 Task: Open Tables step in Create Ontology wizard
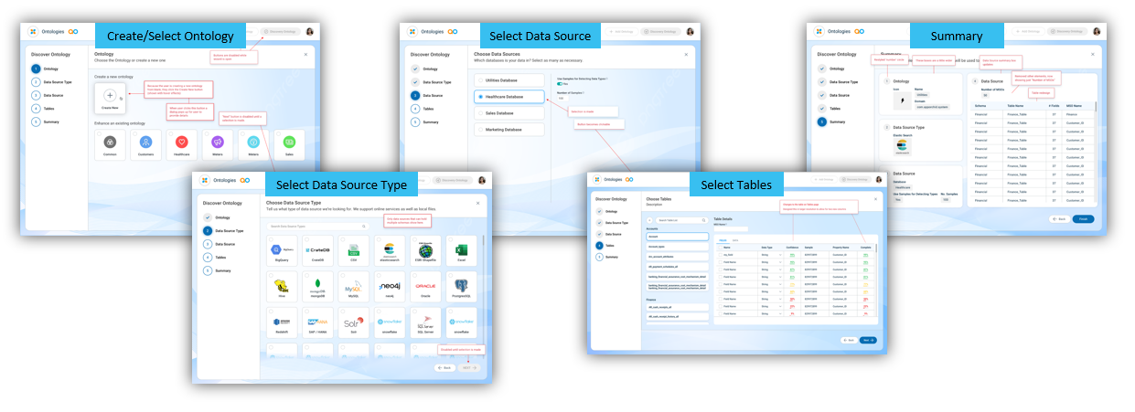[x=42, y=108]
